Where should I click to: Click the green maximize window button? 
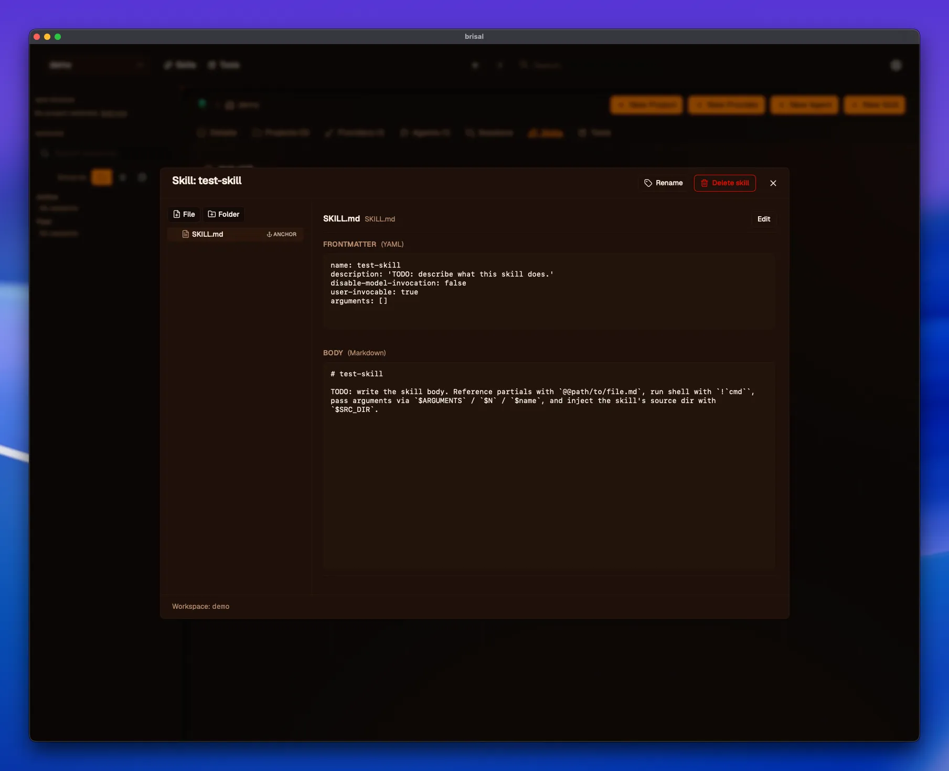(x=58, y=37)
